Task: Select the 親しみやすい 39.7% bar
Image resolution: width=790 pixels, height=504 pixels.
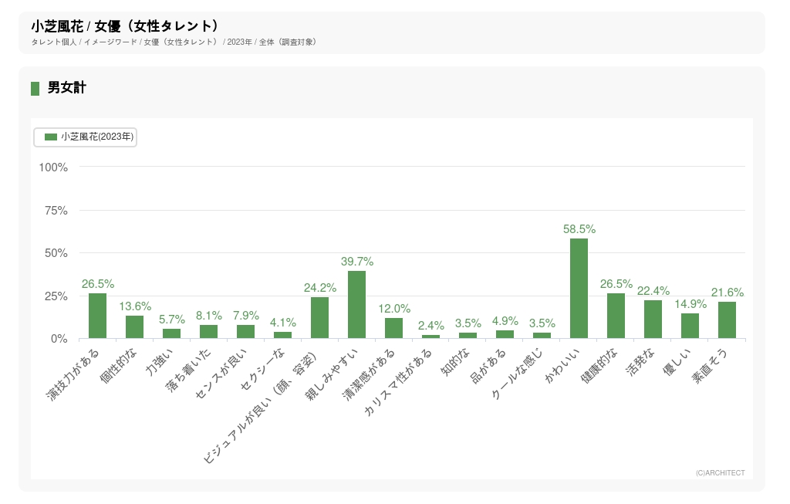Action: pyautogui.click(x=356, y=304)
